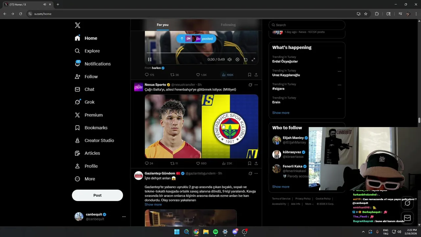421x237 pixels.
Task: Open a new browser tab
Action: 58,5
